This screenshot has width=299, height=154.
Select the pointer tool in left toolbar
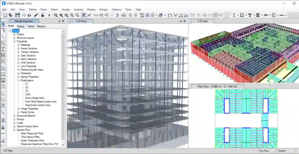3,24
